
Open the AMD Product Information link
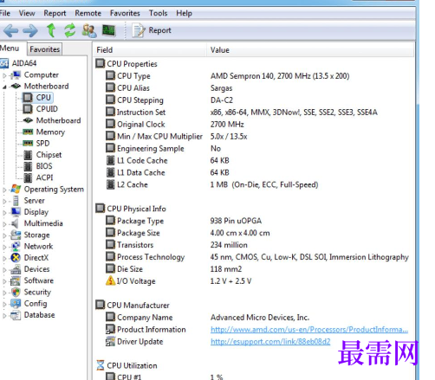coord(309,330)
